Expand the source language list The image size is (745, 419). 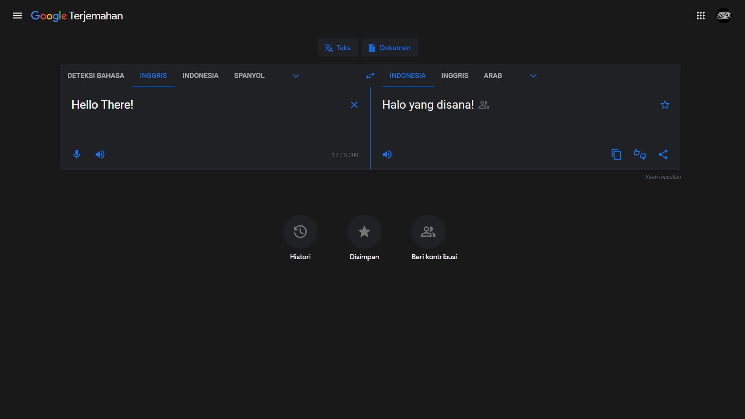(296, 76)
